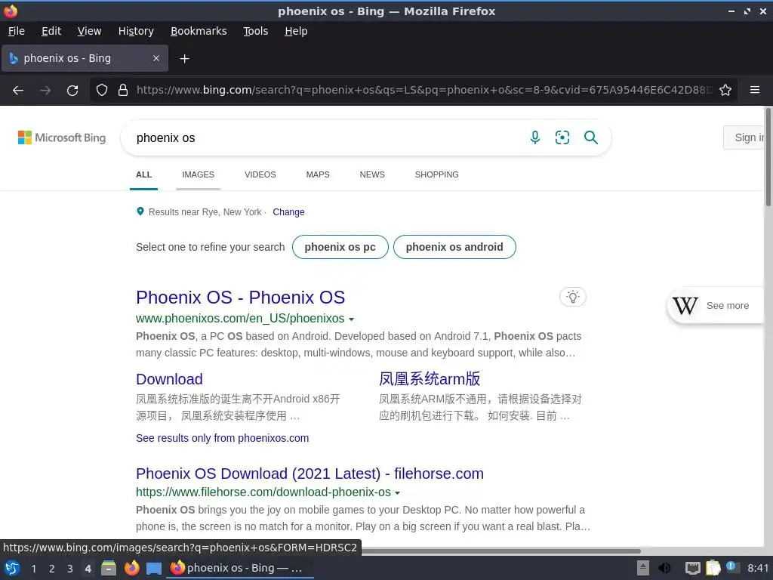Screen dimensions: 773x580
Task: Switch to the VIDEOS search tab
Action: (x=260, y=174)
